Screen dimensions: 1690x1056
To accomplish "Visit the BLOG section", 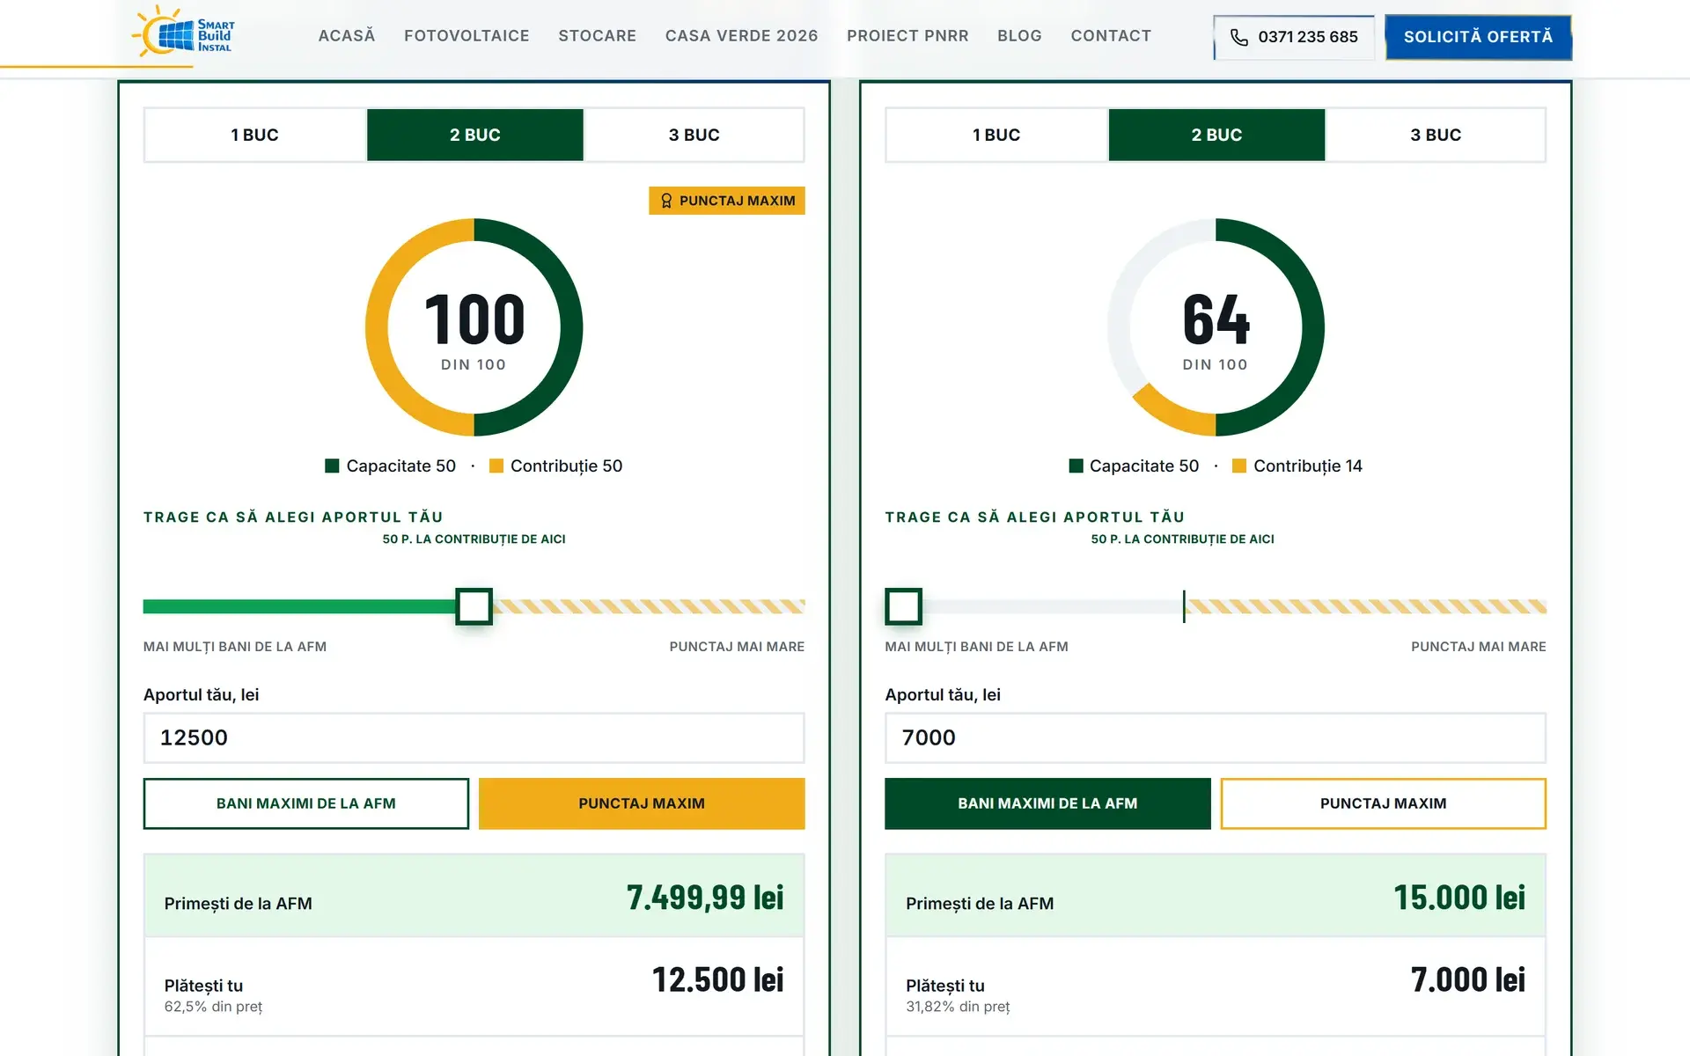I will pyautogui.click(x=1019, y=36).
